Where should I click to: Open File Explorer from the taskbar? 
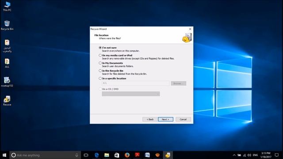(x=107, y=155)
